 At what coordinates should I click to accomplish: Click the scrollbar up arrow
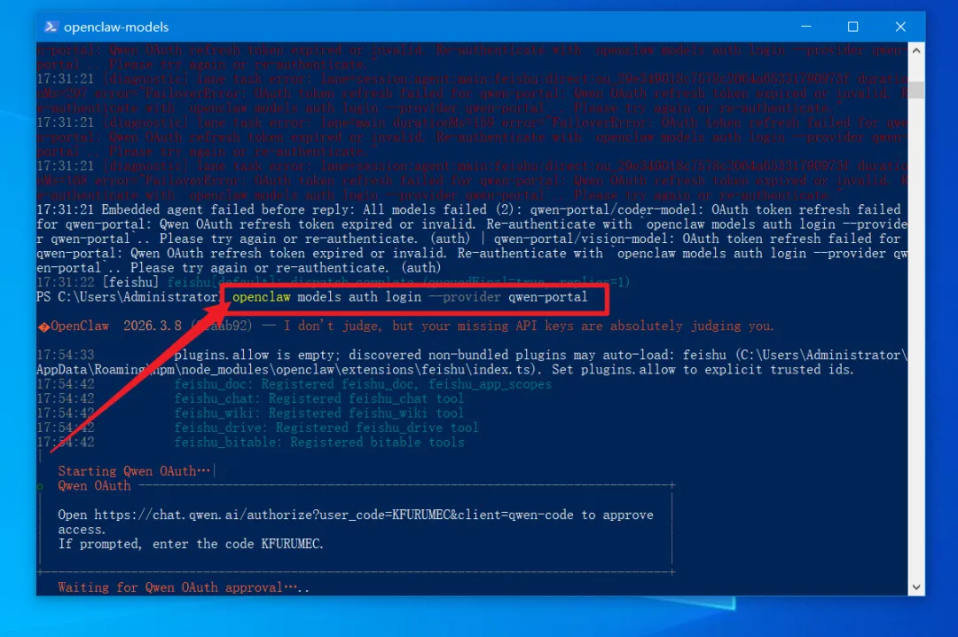(x=915, y=51)
